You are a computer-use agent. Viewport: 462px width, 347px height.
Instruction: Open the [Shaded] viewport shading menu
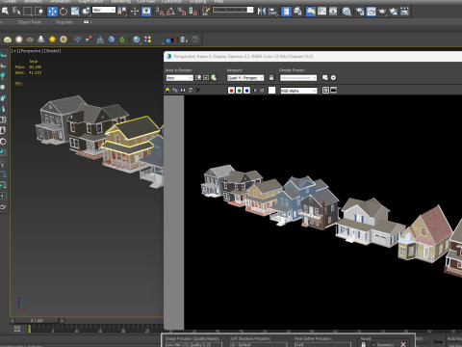point(52,51)
